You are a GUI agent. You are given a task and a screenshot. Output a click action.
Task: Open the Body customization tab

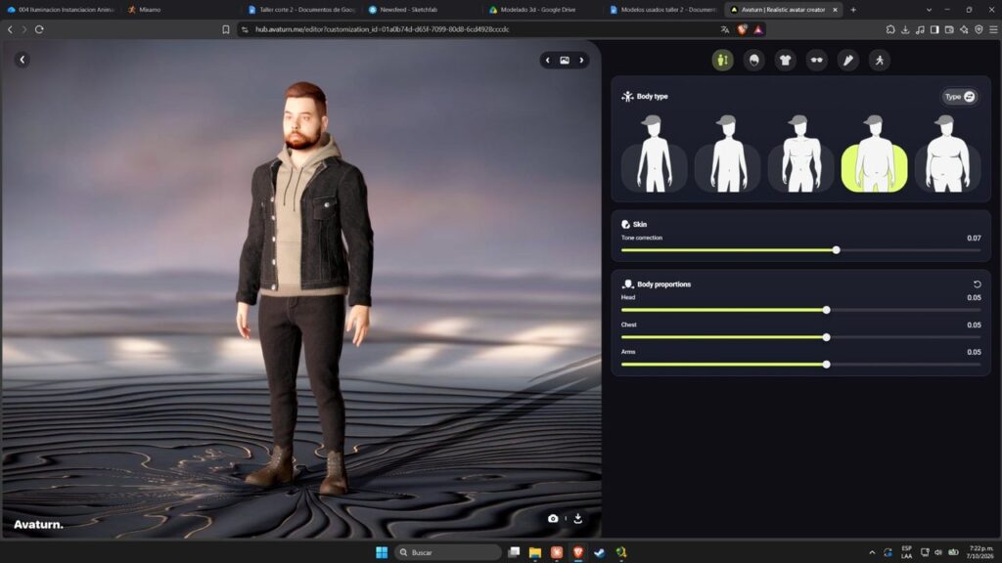point(723,60)
